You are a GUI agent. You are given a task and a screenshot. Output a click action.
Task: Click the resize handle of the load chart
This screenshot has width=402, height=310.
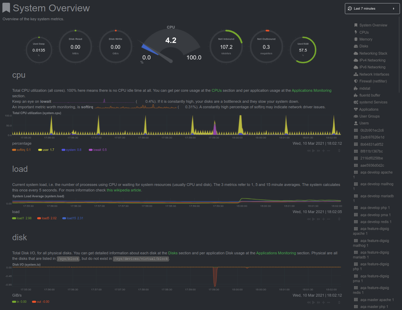click(x=339, y=219)
